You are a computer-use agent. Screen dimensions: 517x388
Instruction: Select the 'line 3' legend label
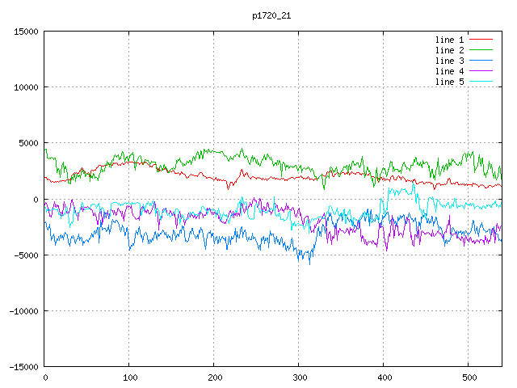point(449,61)
